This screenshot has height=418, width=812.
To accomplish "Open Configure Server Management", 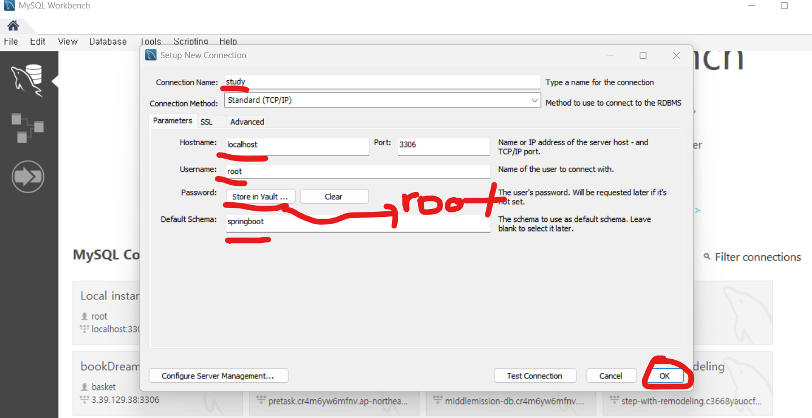I will pyautogui.click(x=218, y=376).
